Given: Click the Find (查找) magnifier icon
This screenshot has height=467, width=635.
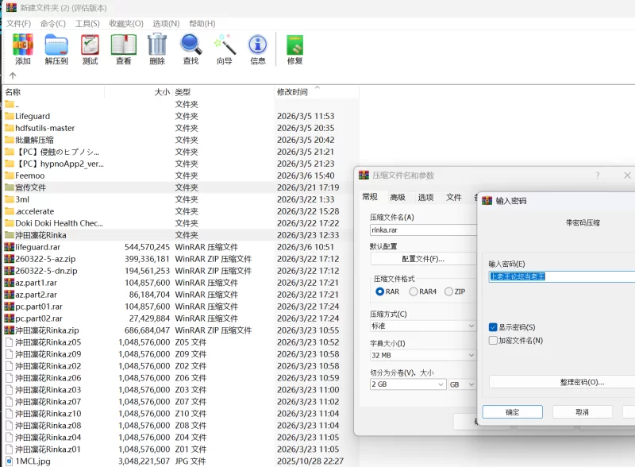Looking at the screenshot, I should coord(190,49).
